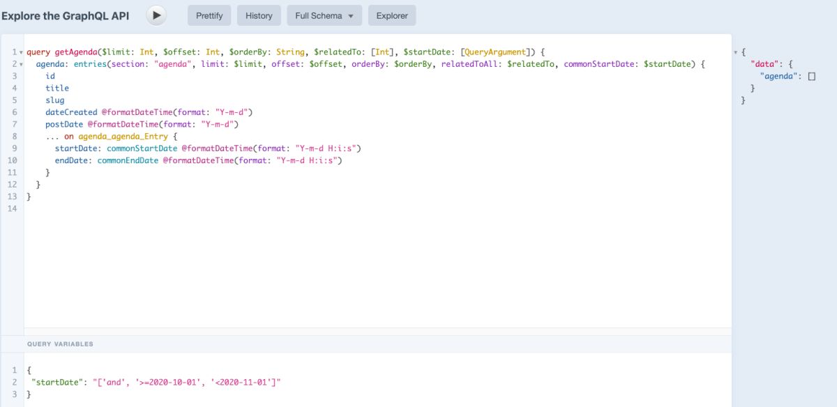Click empty line 14 in query editor
Viewport: 837px width, 407px height.
click(377, 208)
